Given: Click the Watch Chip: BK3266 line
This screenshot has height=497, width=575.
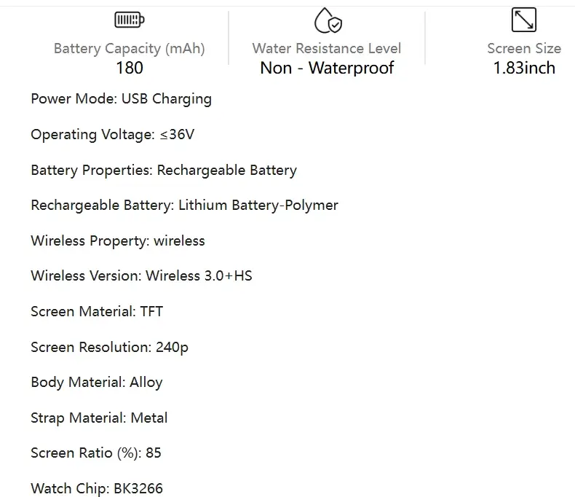Looking at the screenshot, I should 97,489.
